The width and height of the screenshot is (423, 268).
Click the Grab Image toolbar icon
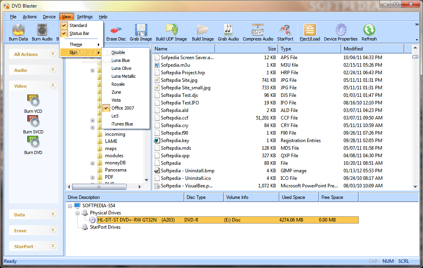click(141, 30)
